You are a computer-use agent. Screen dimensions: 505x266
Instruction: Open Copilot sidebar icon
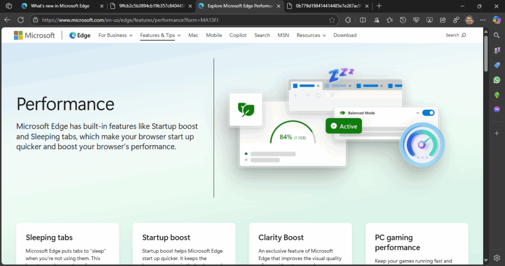[497, 20]
